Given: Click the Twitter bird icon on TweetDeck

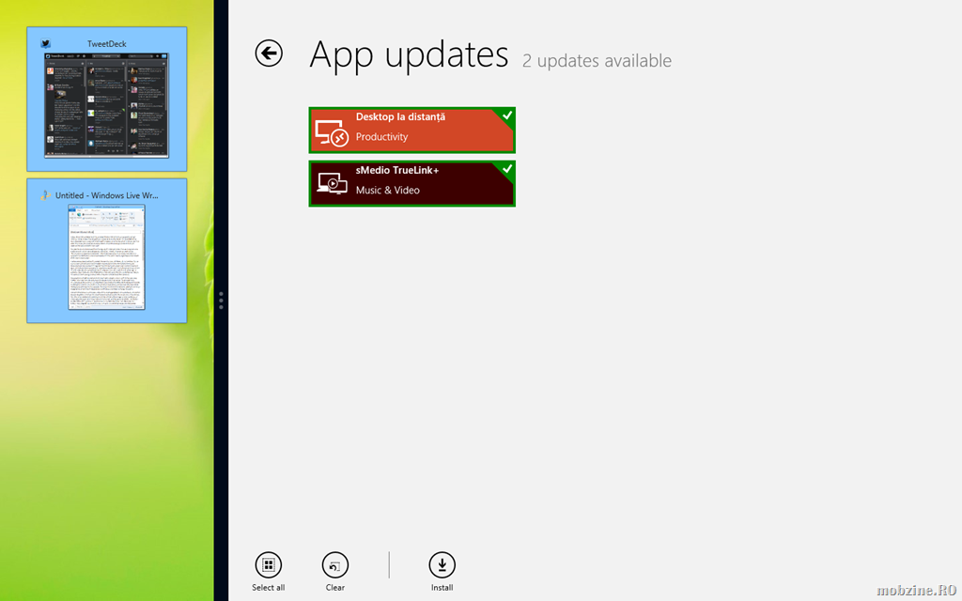Looking at the screenshot, I should (45, 43).
